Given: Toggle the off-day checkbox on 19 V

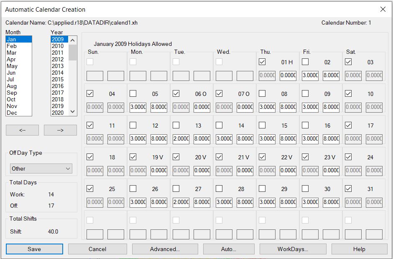Looking at the screenshot, I should pyautogui.click(x=133, y=157).
